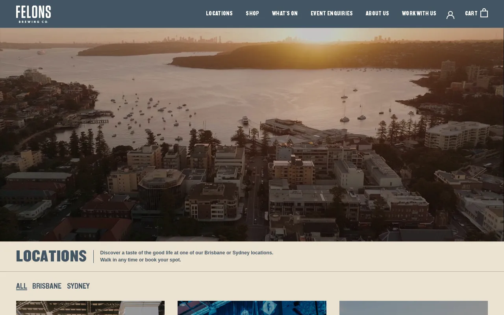Click the LOCATIONS page heading

coord(51,256)
